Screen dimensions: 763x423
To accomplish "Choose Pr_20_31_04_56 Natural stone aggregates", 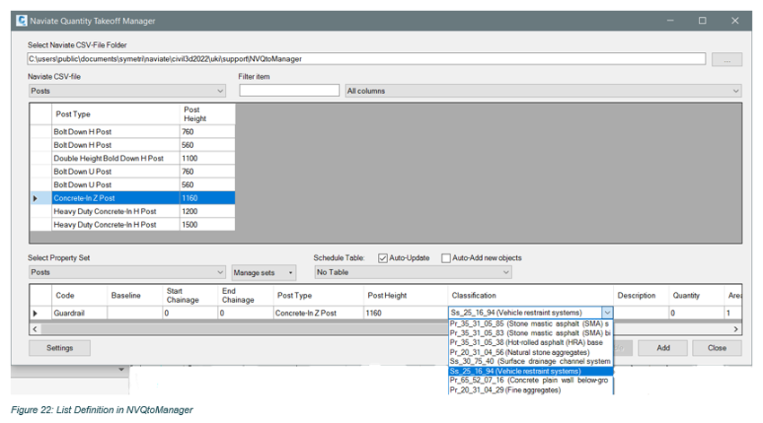I will tap(531, 352).
